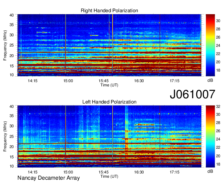Click the 20 MHz tick on upper plot
Viewport: 224px width, 182px height.
pyautogui.click(x=12, y=56)
